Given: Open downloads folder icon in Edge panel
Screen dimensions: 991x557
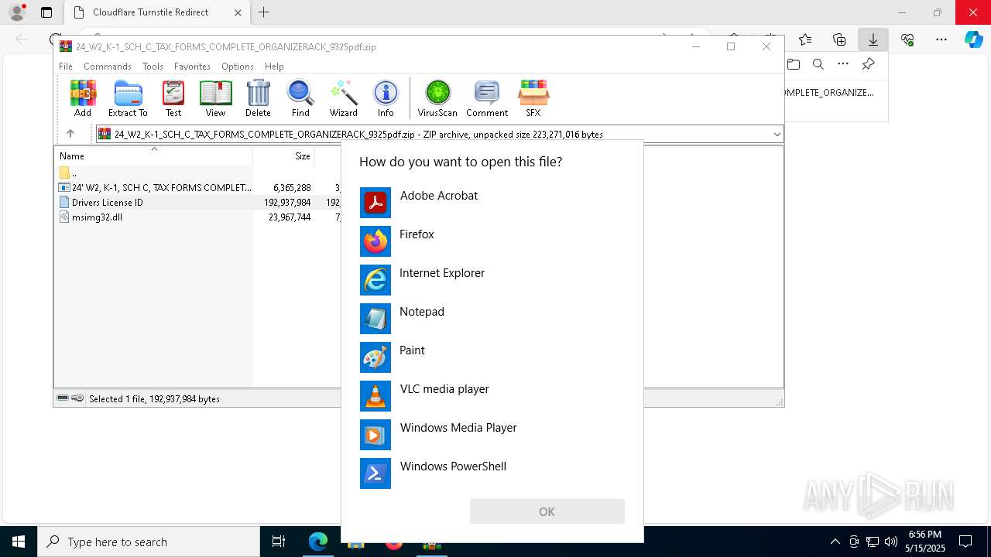Looking at the screenshot, I should point(794,64).
